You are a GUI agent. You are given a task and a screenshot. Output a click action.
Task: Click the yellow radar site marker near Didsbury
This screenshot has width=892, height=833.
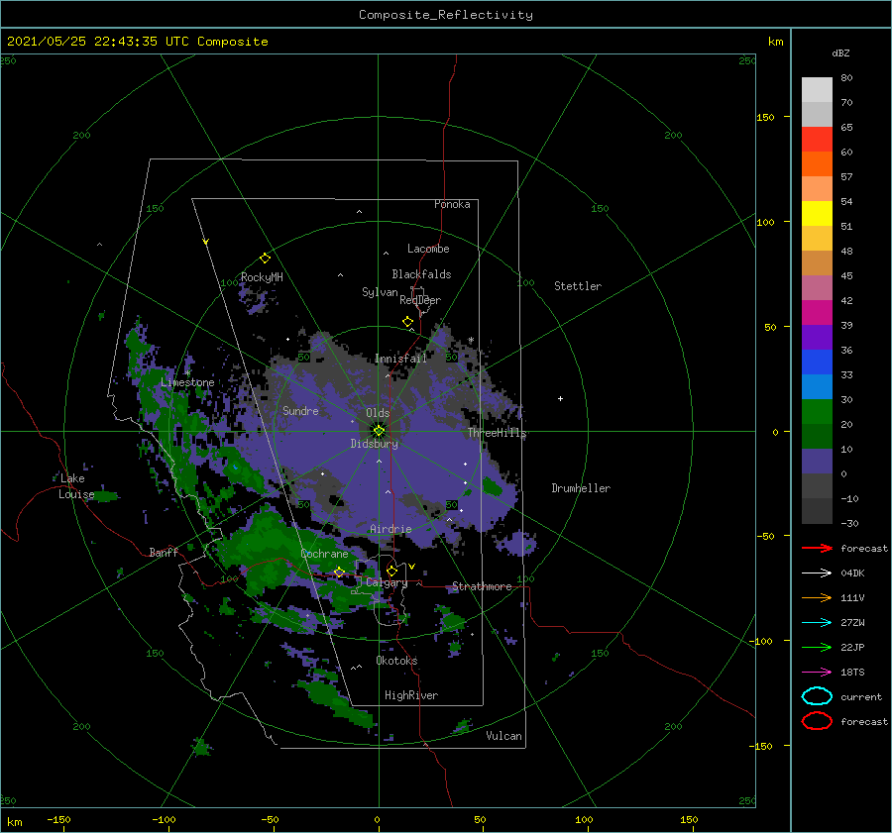[x=379, y=431]
